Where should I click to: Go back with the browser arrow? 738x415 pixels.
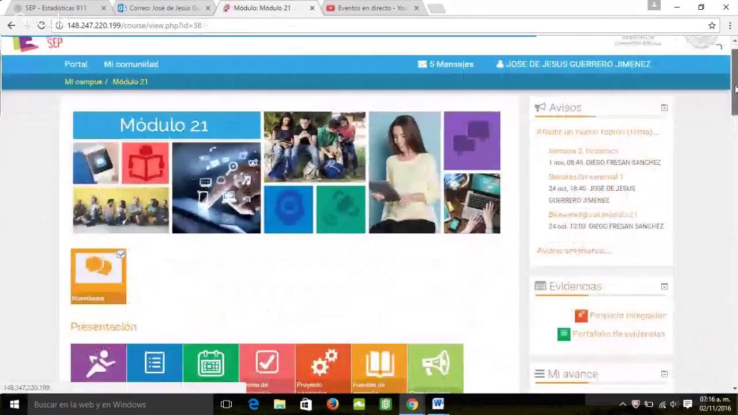click(11, 25)
